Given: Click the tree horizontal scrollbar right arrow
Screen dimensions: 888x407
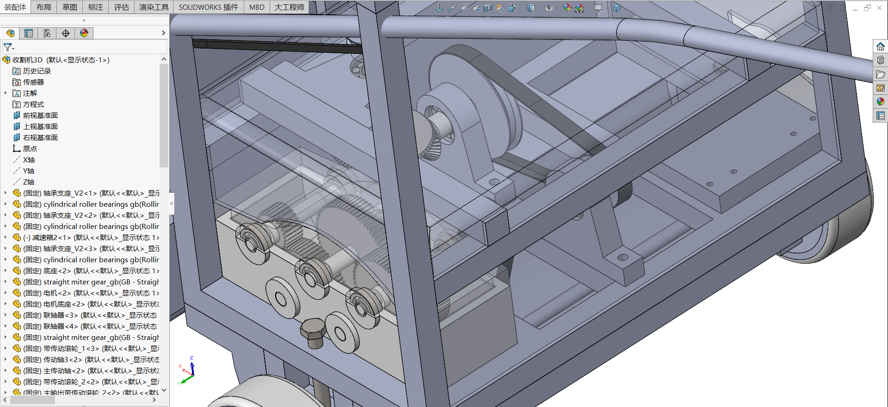Looking at the screenshot, I should (x=154, y=400).
